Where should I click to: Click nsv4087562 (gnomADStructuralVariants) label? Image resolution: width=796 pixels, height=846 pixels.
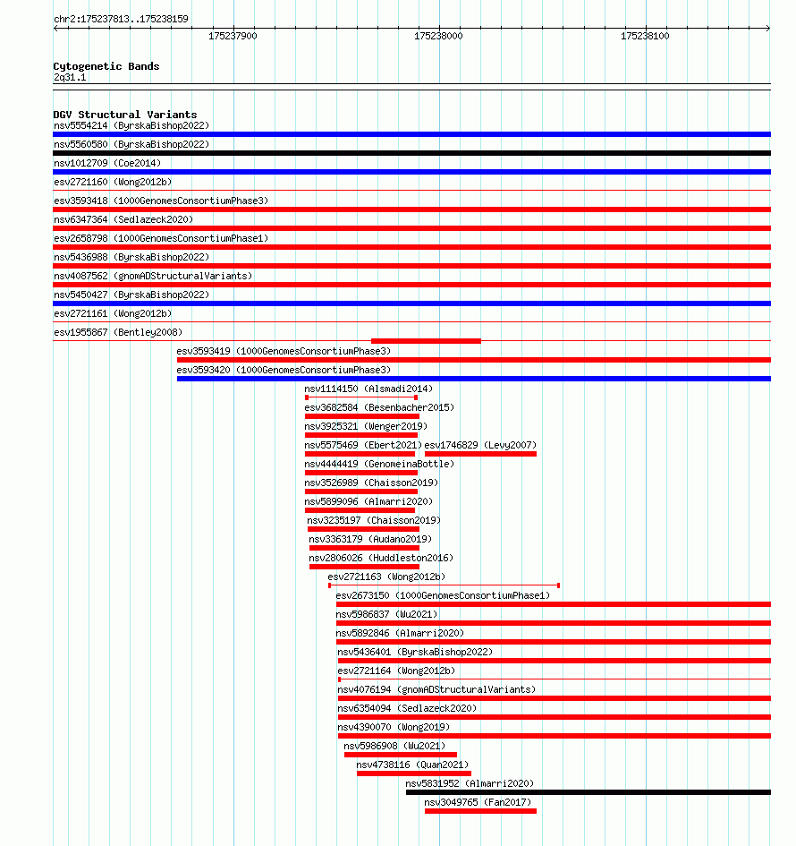(x=153, y=276)
